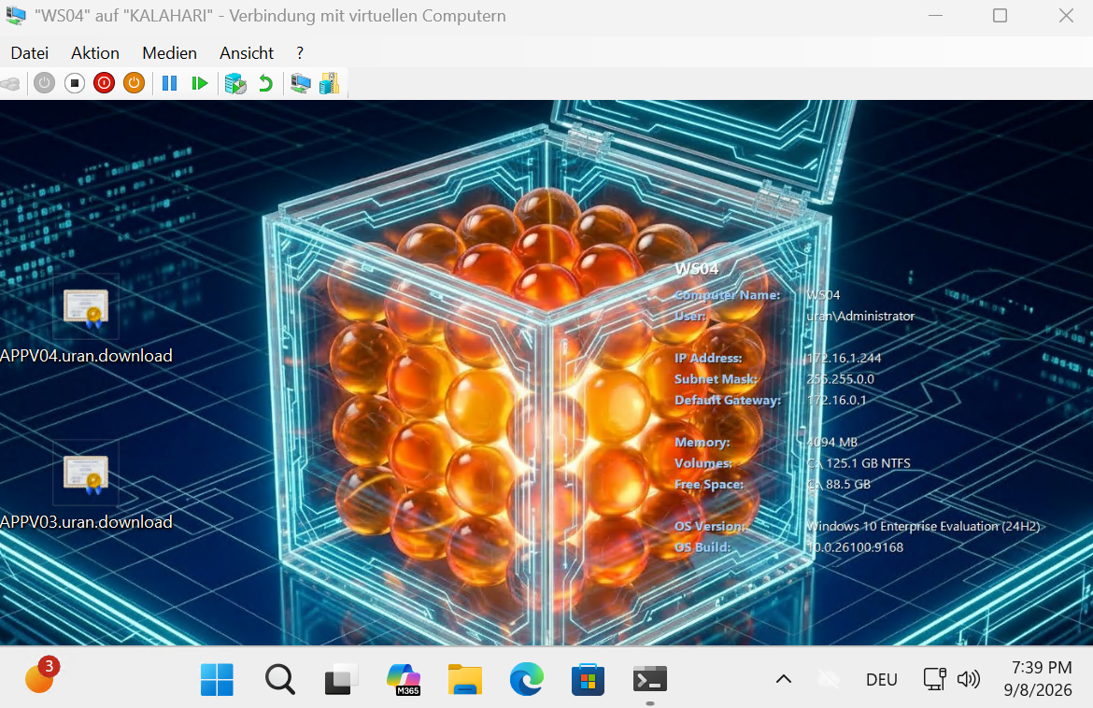Viewport: 1093px width, 708px height.
Task: Click the Share resources toolbar icon
Action: pos(329,84)
